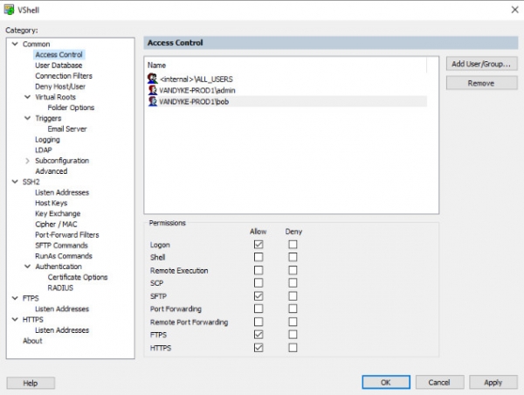This screenshot has height=395, width=524.
Task: Click the VShell application icon in title bar
Action: 10,10
